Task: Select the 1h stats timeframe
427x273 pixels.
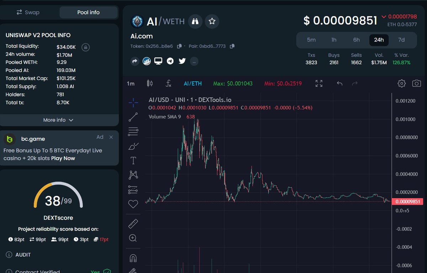Action: pos(334,40)
